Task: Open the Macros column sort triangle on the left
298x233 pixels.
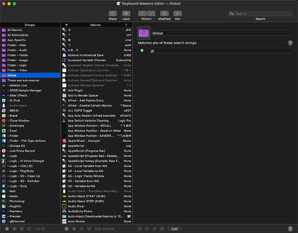Action: coord(66,25)
